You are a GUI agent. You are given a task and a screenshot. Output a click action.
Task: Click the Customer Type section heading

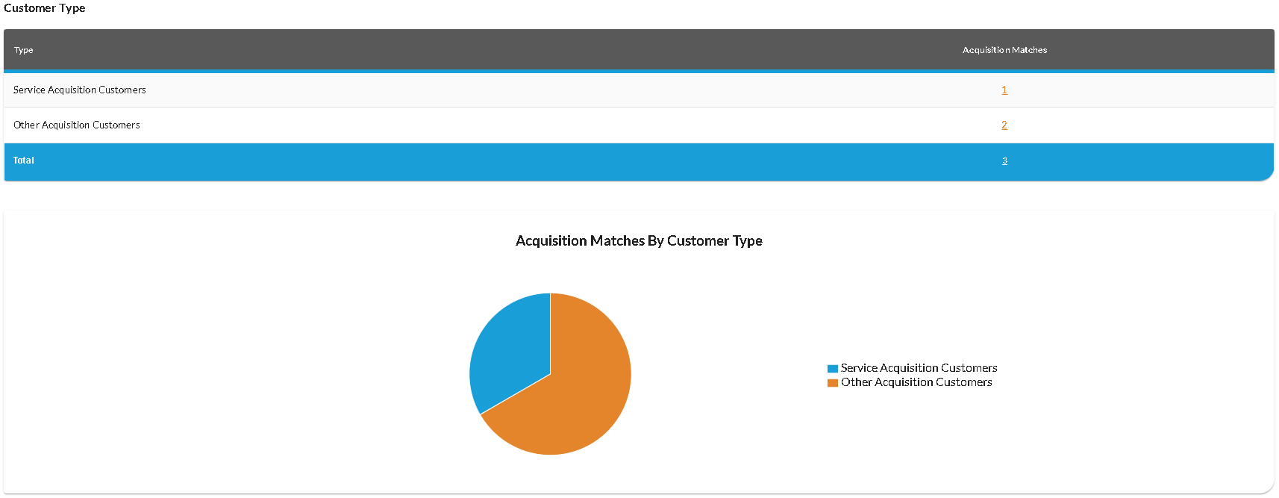45,8
